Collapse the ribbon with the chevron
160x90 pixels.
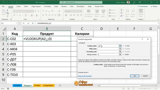click(x=158, y=19)
